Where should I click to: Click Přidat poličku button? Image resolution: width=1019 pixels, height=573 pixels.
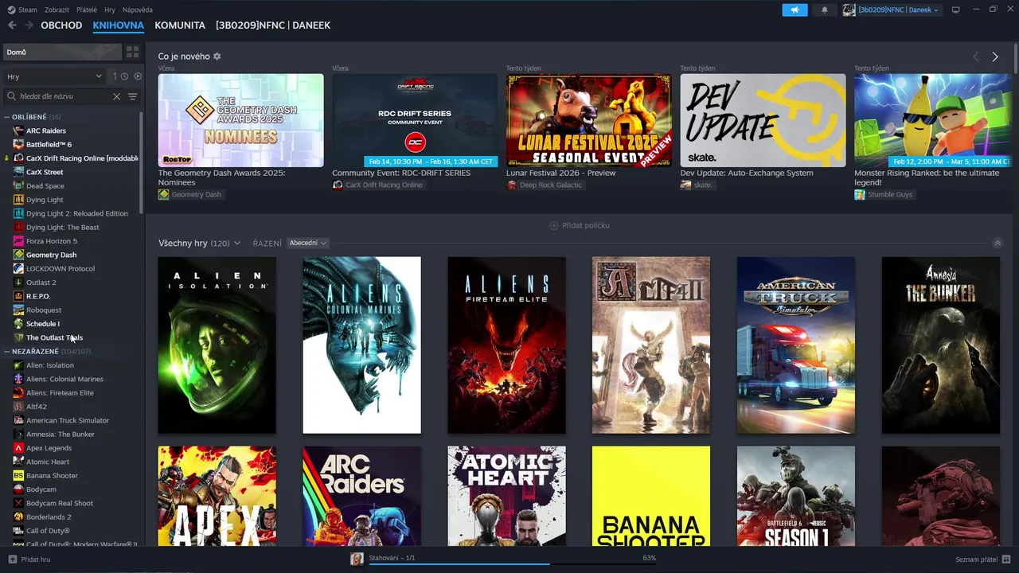click(580, 225)
